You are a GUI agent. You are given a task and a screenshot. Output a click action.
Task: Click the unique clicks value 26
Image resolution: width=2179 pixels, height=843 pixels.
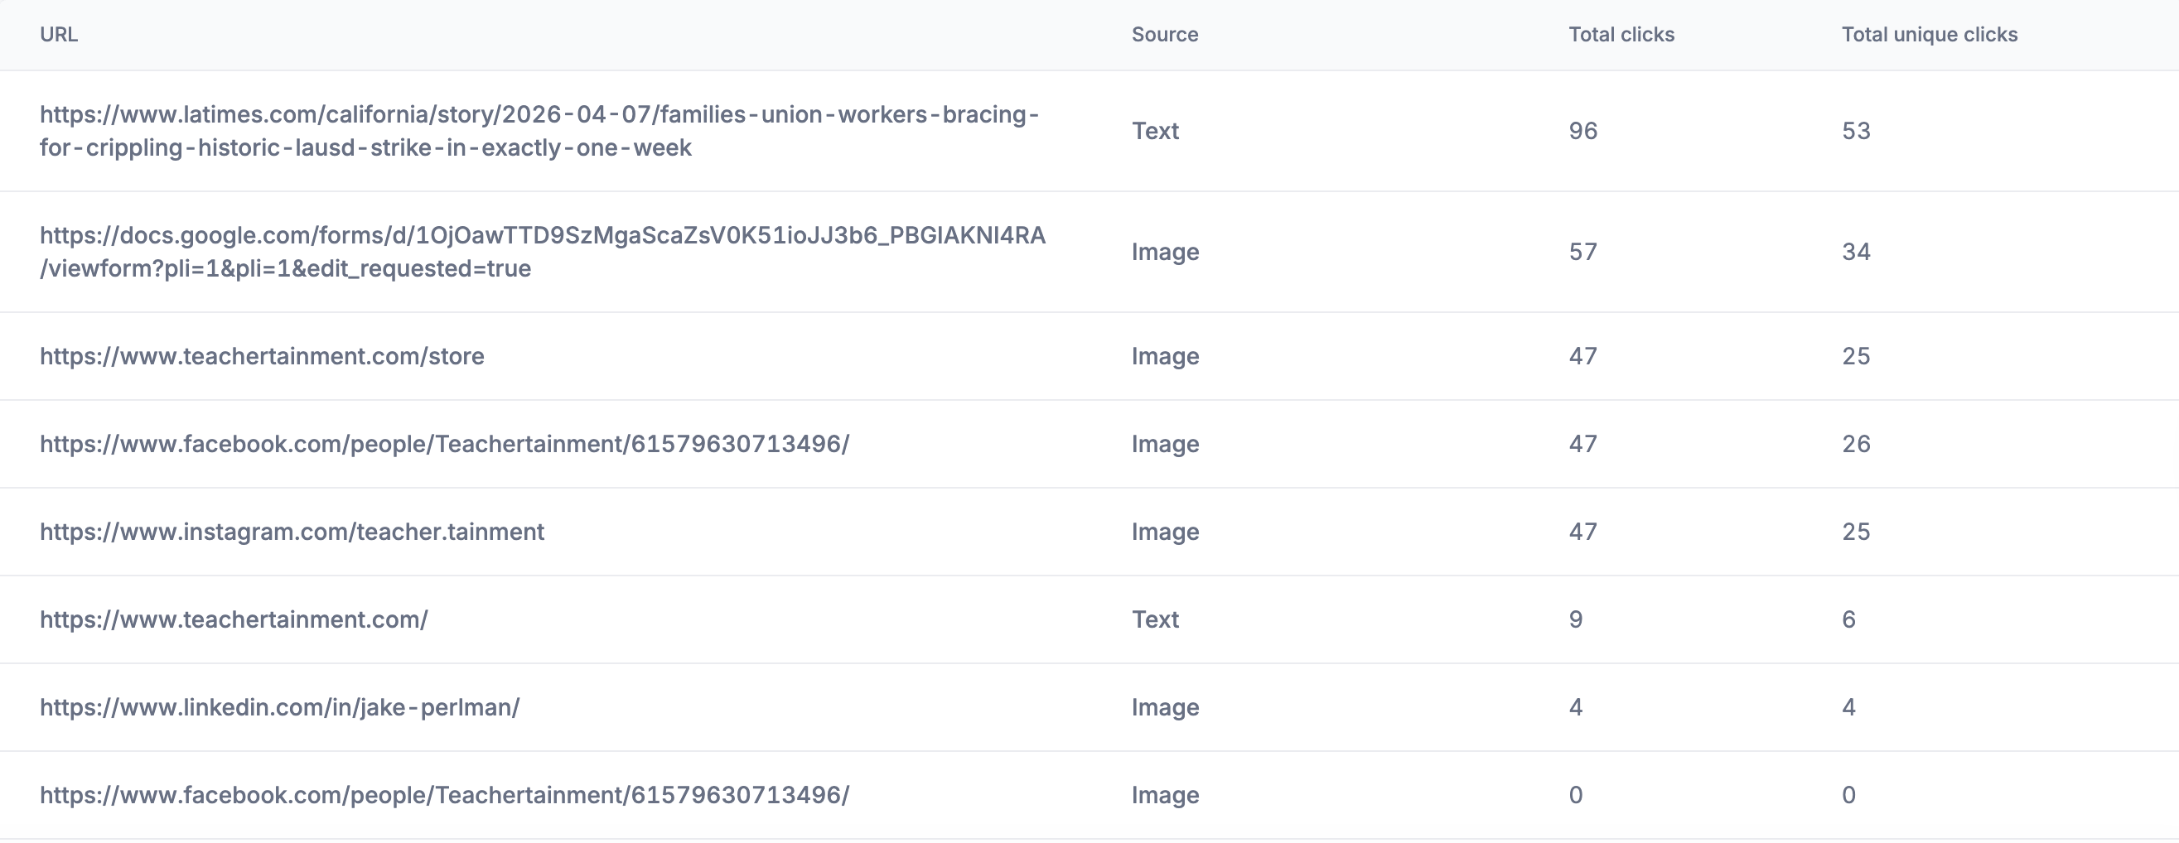pos(1856,444)
